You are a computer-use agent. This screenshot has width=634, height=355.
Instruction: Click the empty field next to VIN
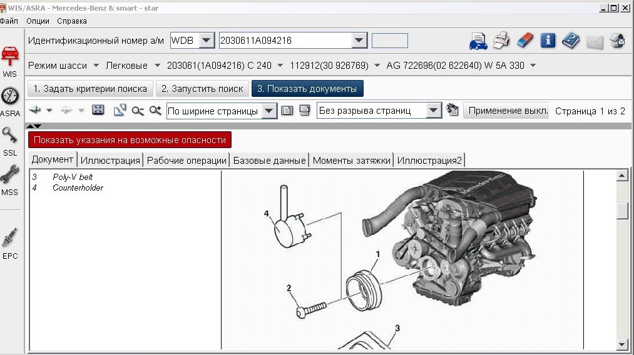coord(390,41)
